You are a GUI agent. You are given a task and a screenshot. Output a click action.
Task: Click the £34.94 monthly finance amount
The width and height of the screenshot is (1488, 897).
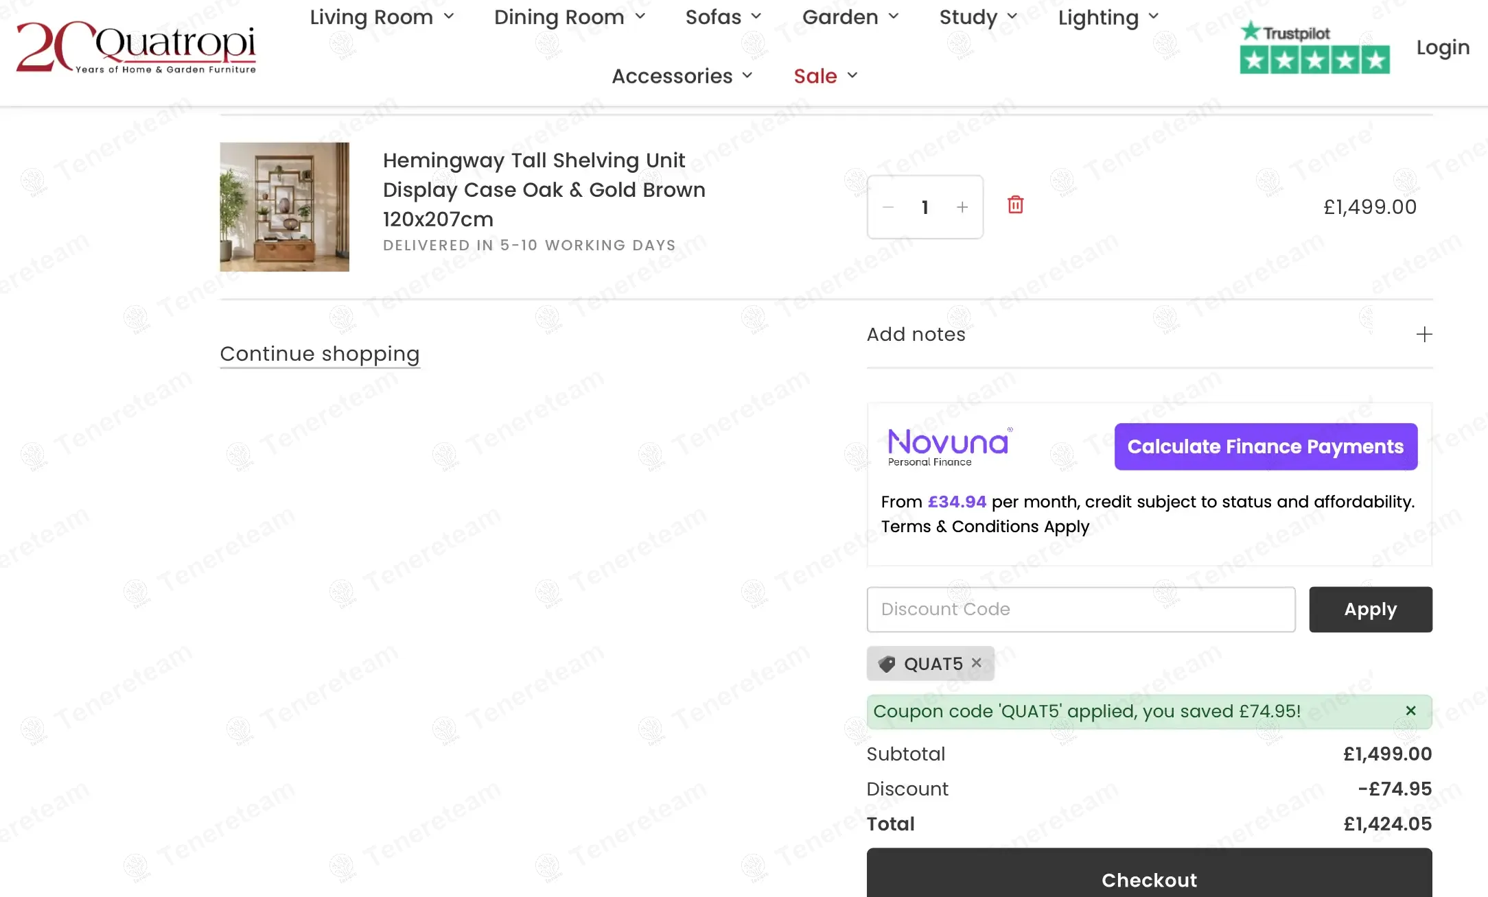(957, 502)
